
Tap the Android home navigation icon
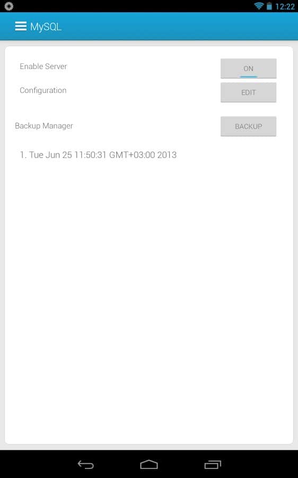click(149, 465)
